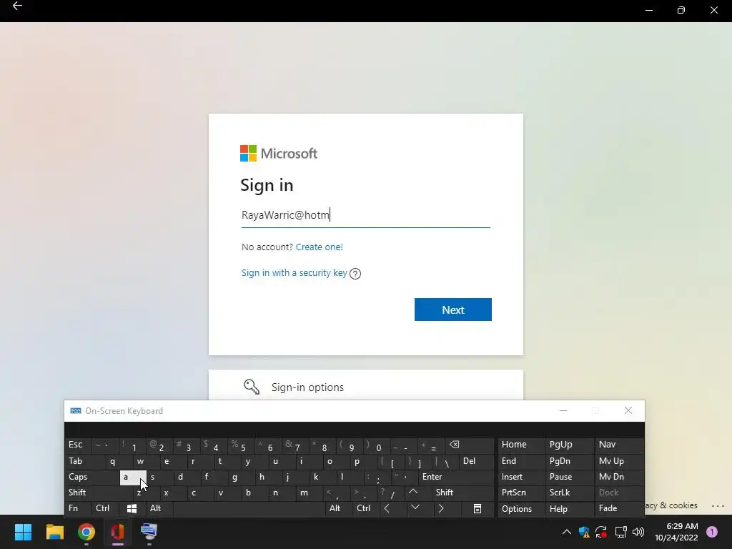Screen dimensions: 732x549
Task: Open network display tray icon
Action: pyautogui.click(x=620, y=532)
